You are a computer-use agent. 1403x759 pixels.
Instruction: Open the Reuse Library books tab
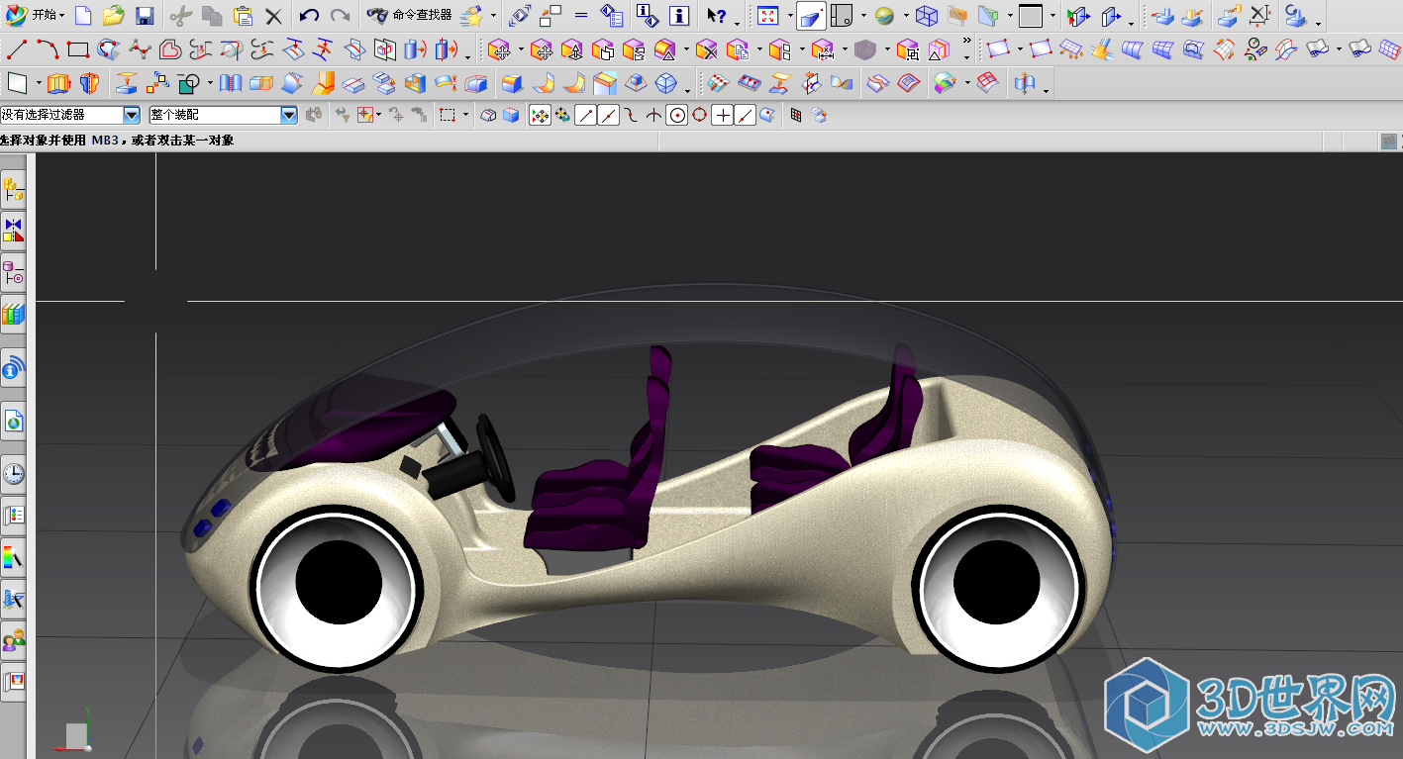tap(13, 315)
